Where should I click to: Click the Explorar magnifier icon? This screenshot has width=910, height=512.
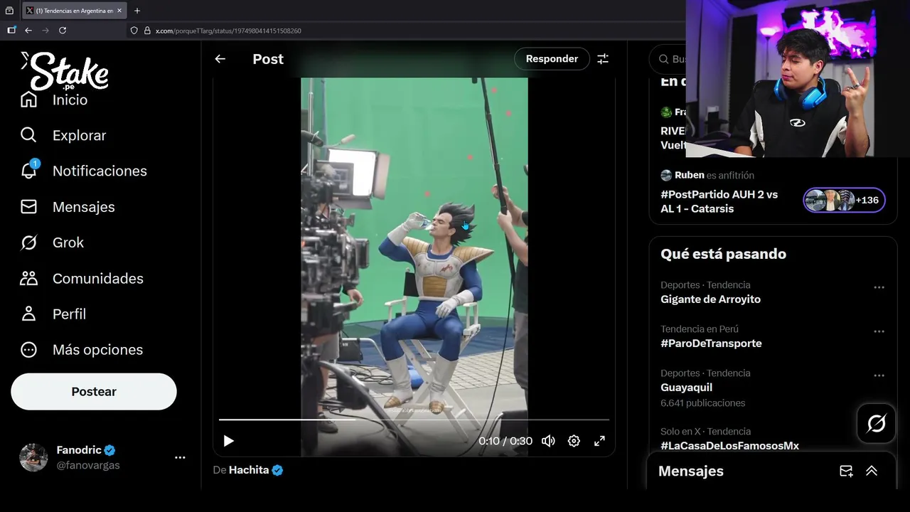28,135
